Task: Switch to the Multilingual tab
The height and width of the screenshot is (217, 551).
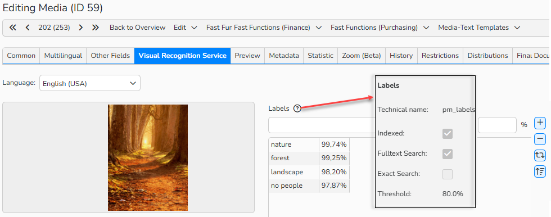Action: [x=63, y=56]
